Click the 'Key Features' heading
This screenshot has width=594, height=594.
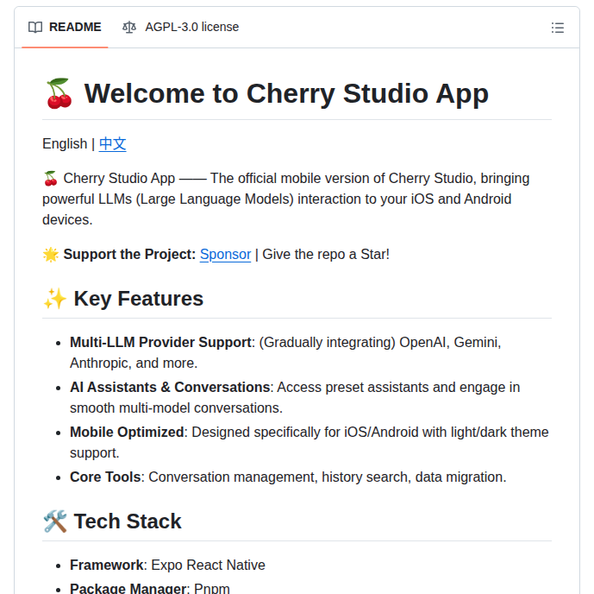[x=138, y=299]
